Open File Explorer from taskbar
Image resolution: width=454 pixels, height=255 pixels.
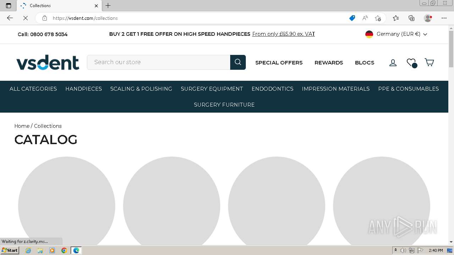tap(40, 250)
